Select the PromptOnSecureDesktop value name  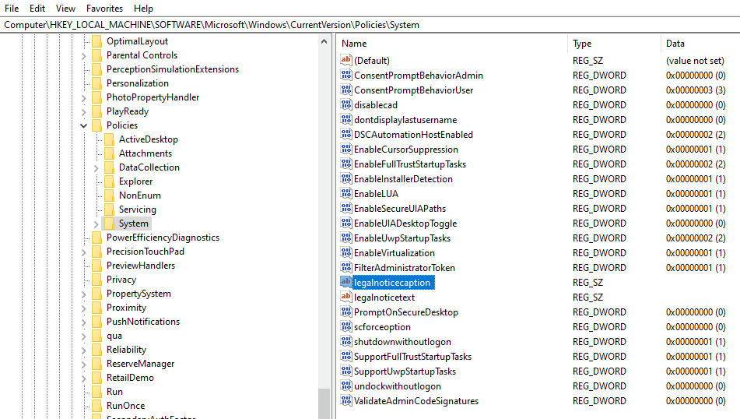coord(406,312)
